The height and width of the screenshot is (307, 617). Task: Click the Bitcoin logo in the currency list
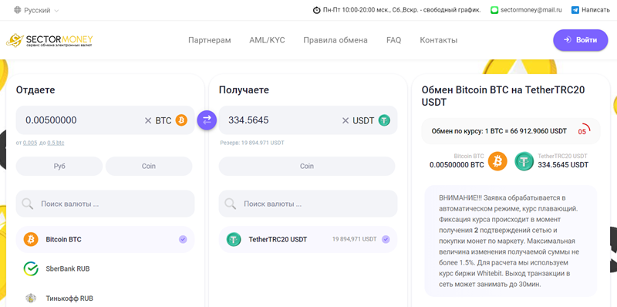coord(31,239)
